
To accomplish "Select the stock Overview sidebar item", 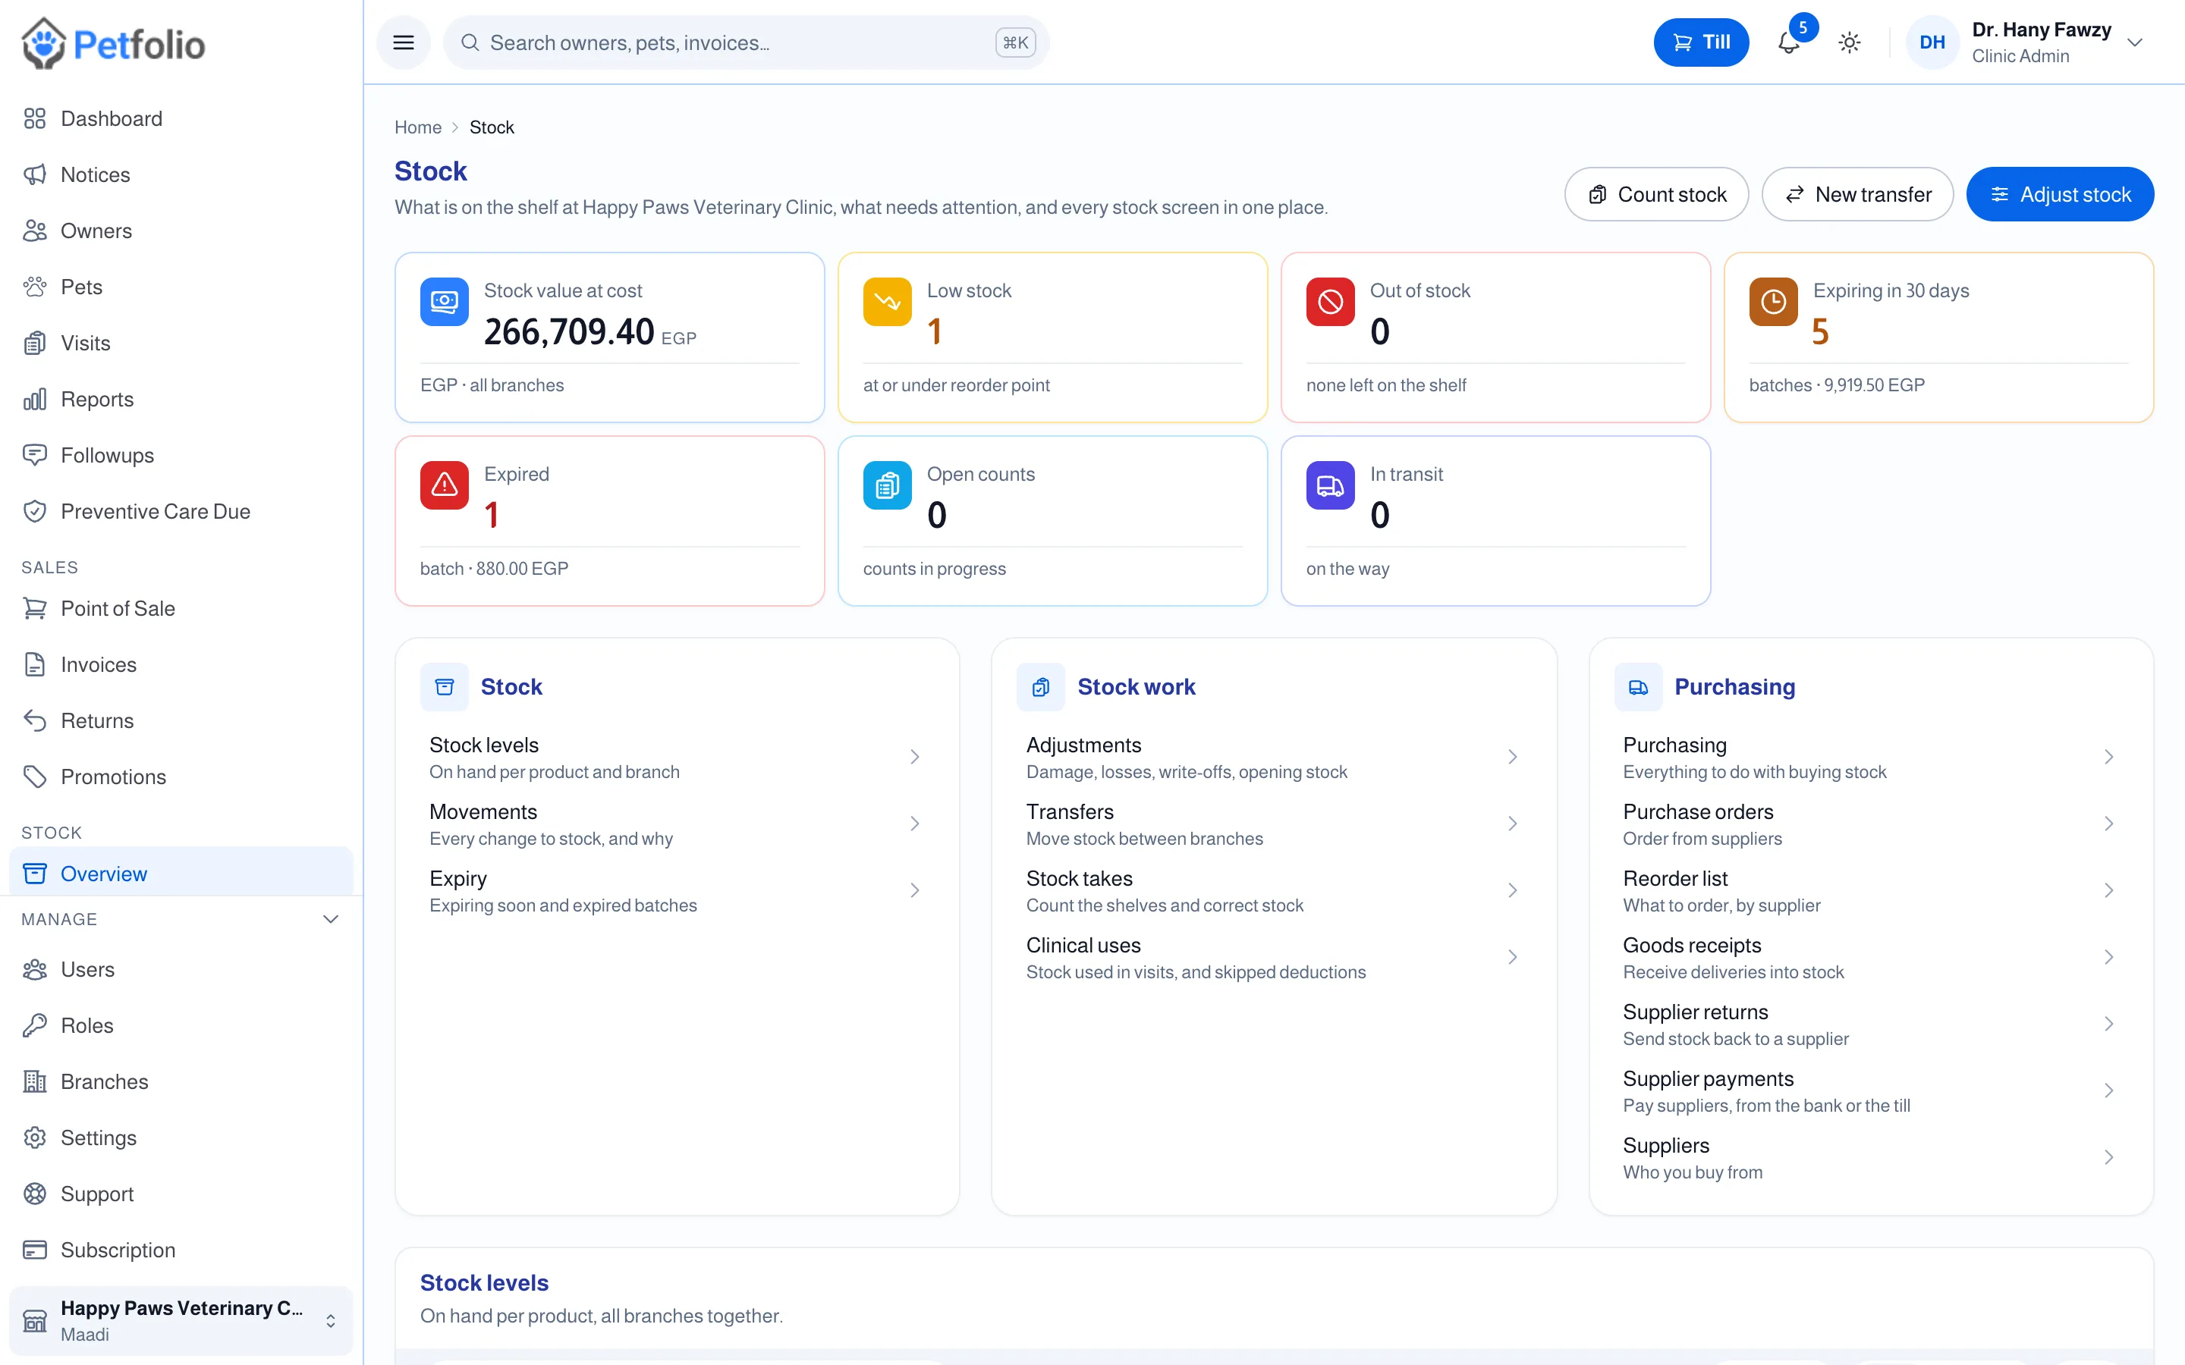I will pos(181,874).
